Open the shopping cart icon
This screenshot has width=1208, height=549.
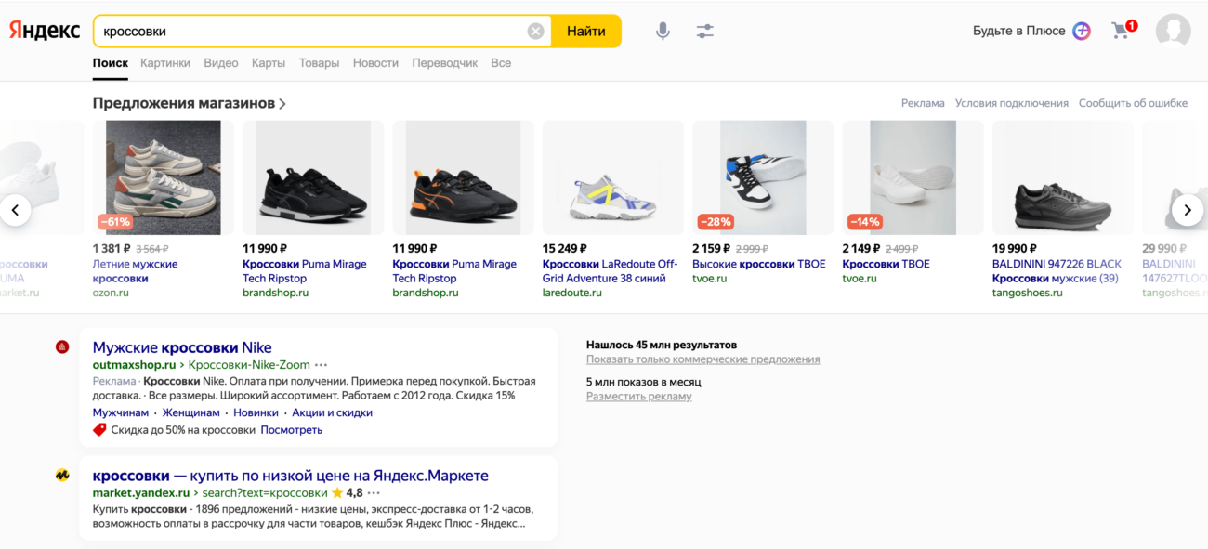point(1122,31)
